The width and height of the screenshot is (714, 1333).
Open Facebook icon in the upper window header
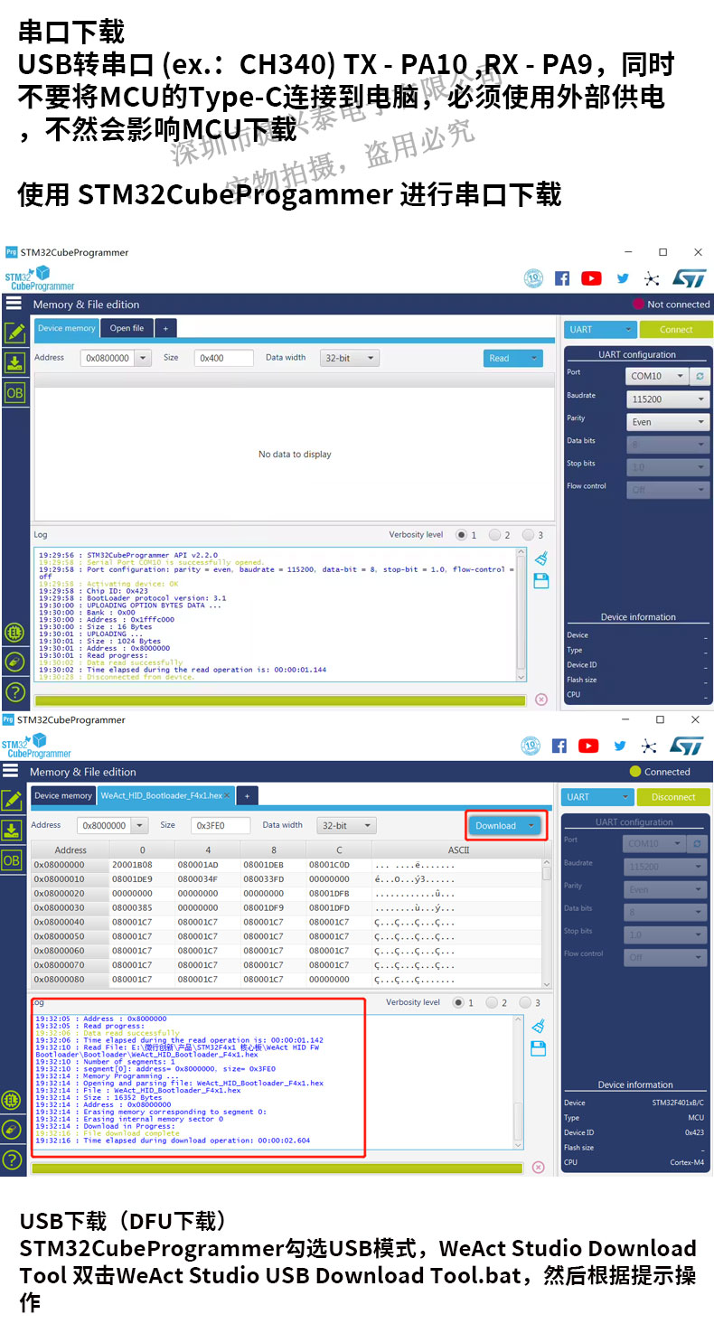(562, 278)
